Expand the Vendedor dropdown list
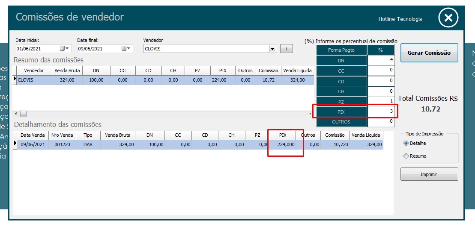This screenshot has width=475, height=235. 272,49
